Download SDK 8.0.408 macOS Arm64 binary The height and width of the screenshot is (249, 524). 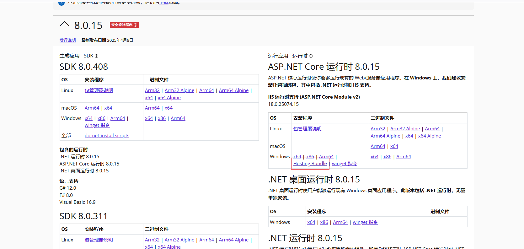click(x=152, y=108)
